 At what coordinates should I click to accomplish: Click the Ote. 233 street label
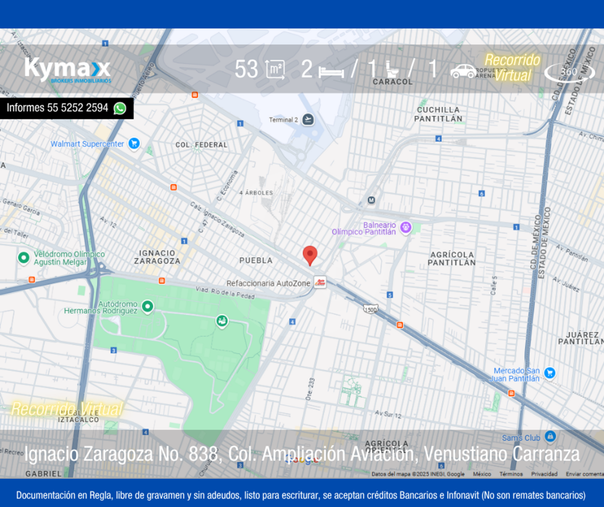point(311,389)
